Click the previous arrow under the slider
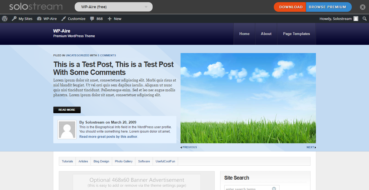Image resolution: width=369 pixels, height=190 pixels. click(x=181, y=147)
